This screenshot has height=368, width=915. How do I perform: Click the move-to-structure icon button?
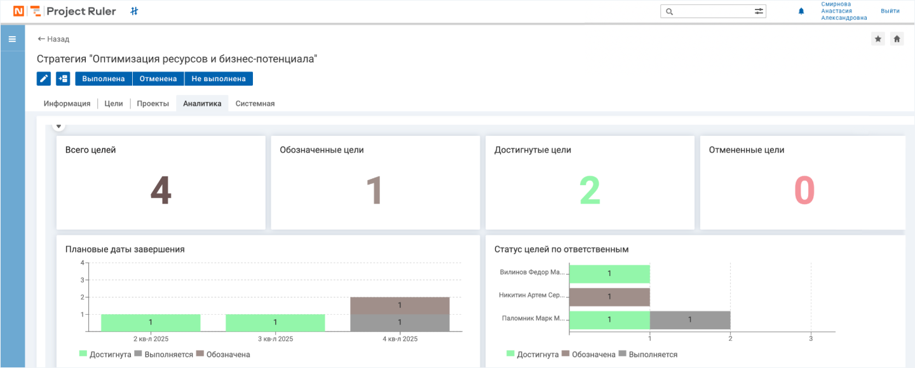click(63, 79)
